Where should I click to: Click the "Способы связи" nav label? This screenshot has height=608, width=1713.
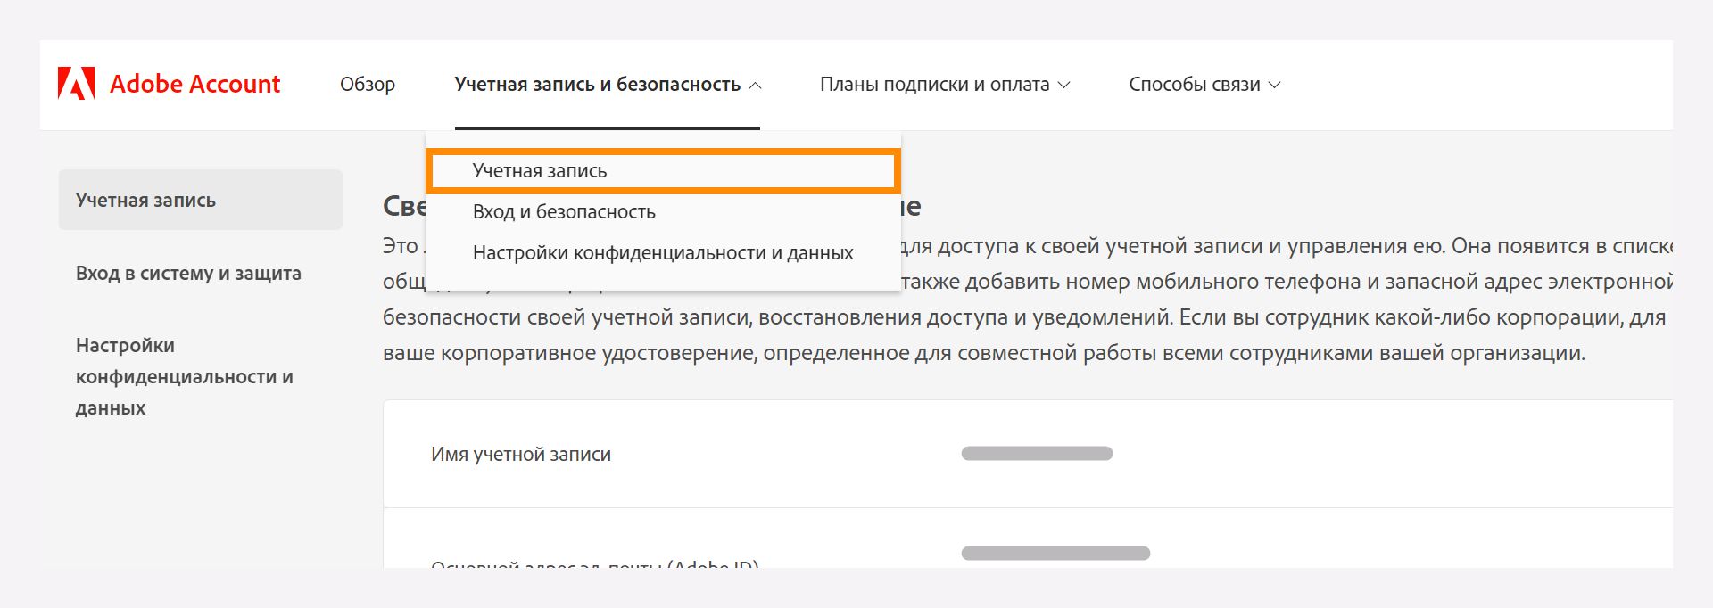pos(1196,84)
